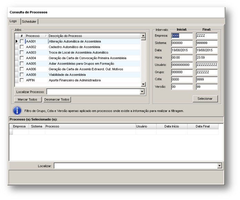
Task: Click the bottom Localizar search box
Action: 136,166
